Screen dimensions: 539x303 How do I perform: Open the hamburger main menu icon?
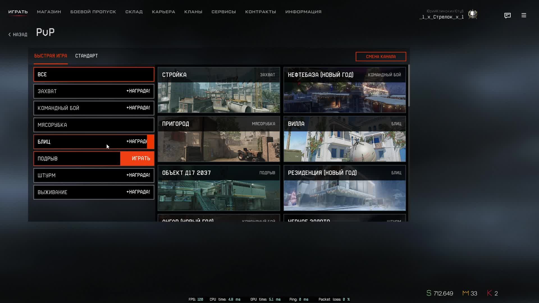click(524, 15)
